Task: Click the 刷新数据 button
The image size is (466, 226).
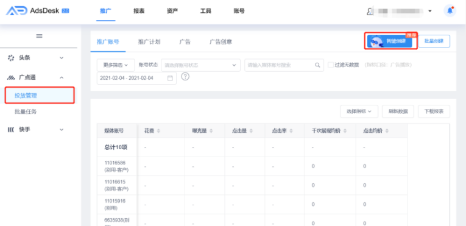Action: pos(398,111)
